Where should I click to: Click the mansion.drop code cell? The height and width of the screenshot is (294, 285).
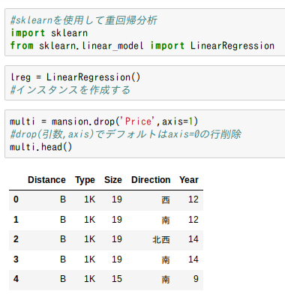coord(145,133)
